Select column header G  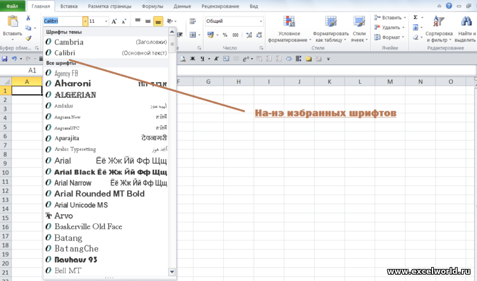click(208, 81)
